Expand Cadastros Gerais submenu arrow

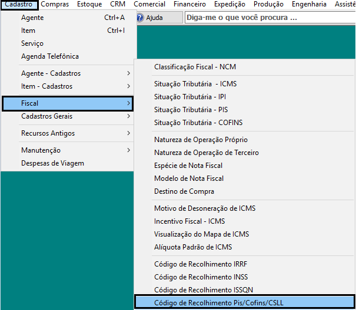point(128,116)
